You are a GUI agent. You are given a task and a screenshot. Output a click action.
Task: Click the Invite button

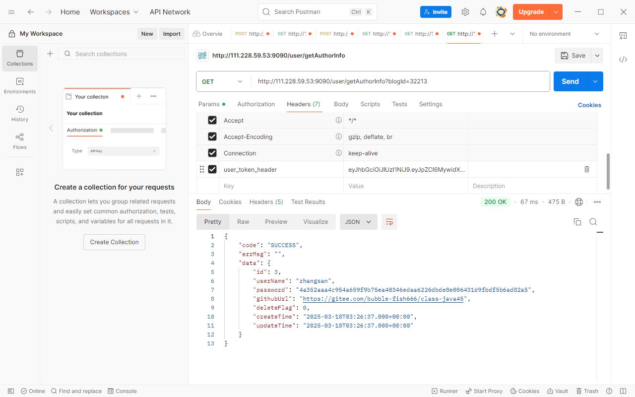[436, 12]
